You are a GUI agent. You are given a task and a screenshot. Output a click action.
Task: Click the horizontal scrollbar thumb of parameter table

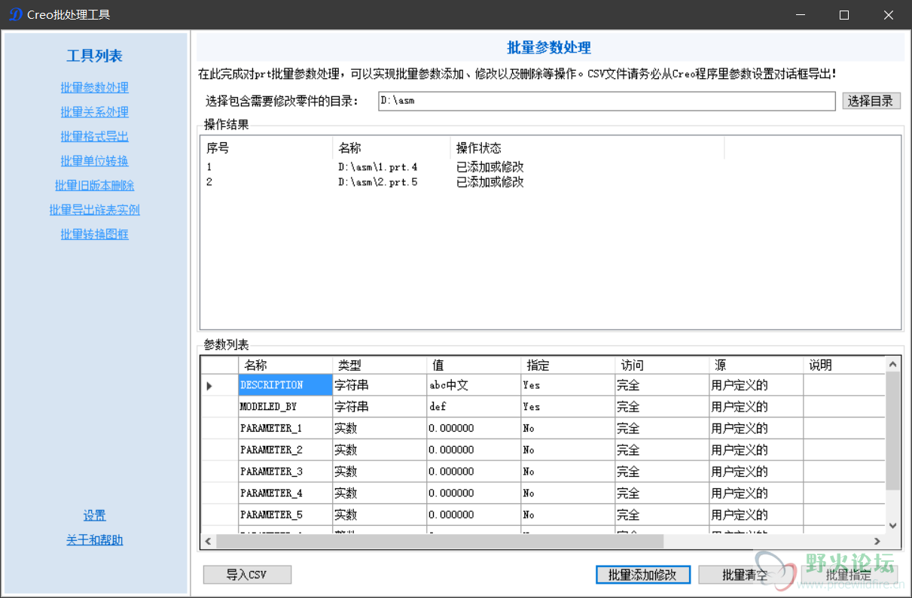click(440, 542)
